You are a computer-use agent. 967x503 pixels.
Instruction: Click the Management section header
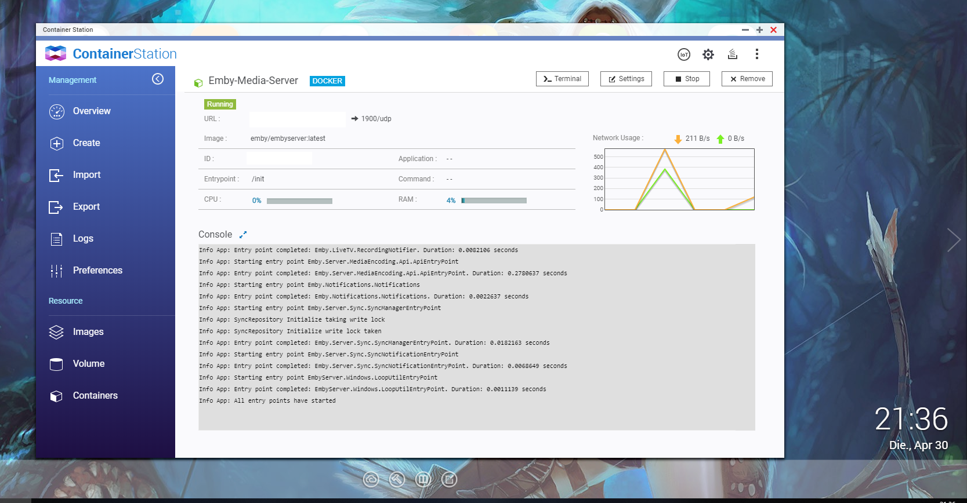point(73,80)
